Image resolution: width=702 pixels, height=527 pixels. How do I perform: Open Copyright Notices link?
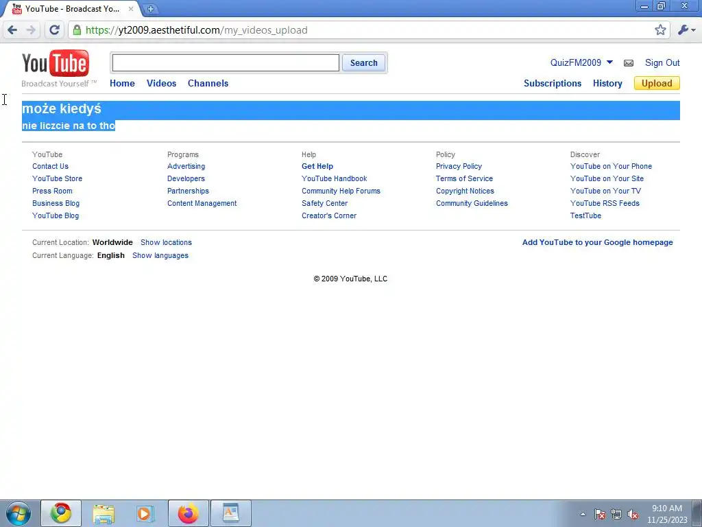click(x=465, y=191)
